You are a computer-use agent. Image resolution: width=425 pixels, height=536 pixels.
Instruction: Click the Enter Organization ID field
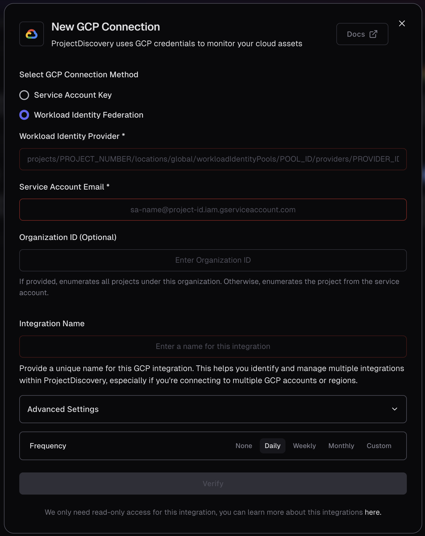[213, 260]
